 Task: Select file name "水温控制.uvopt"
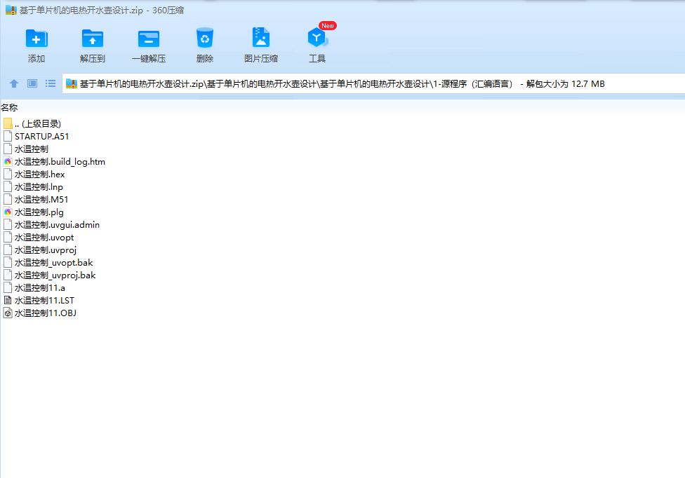(44, 238)
